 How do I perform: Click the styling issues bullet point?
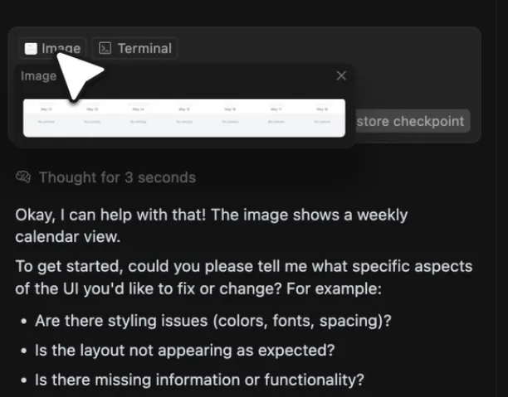[213, 321]
